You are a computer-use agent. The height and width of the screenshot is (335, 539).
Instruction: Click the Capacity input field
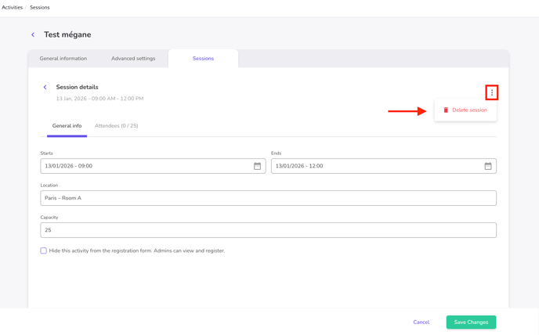point(268,230)
